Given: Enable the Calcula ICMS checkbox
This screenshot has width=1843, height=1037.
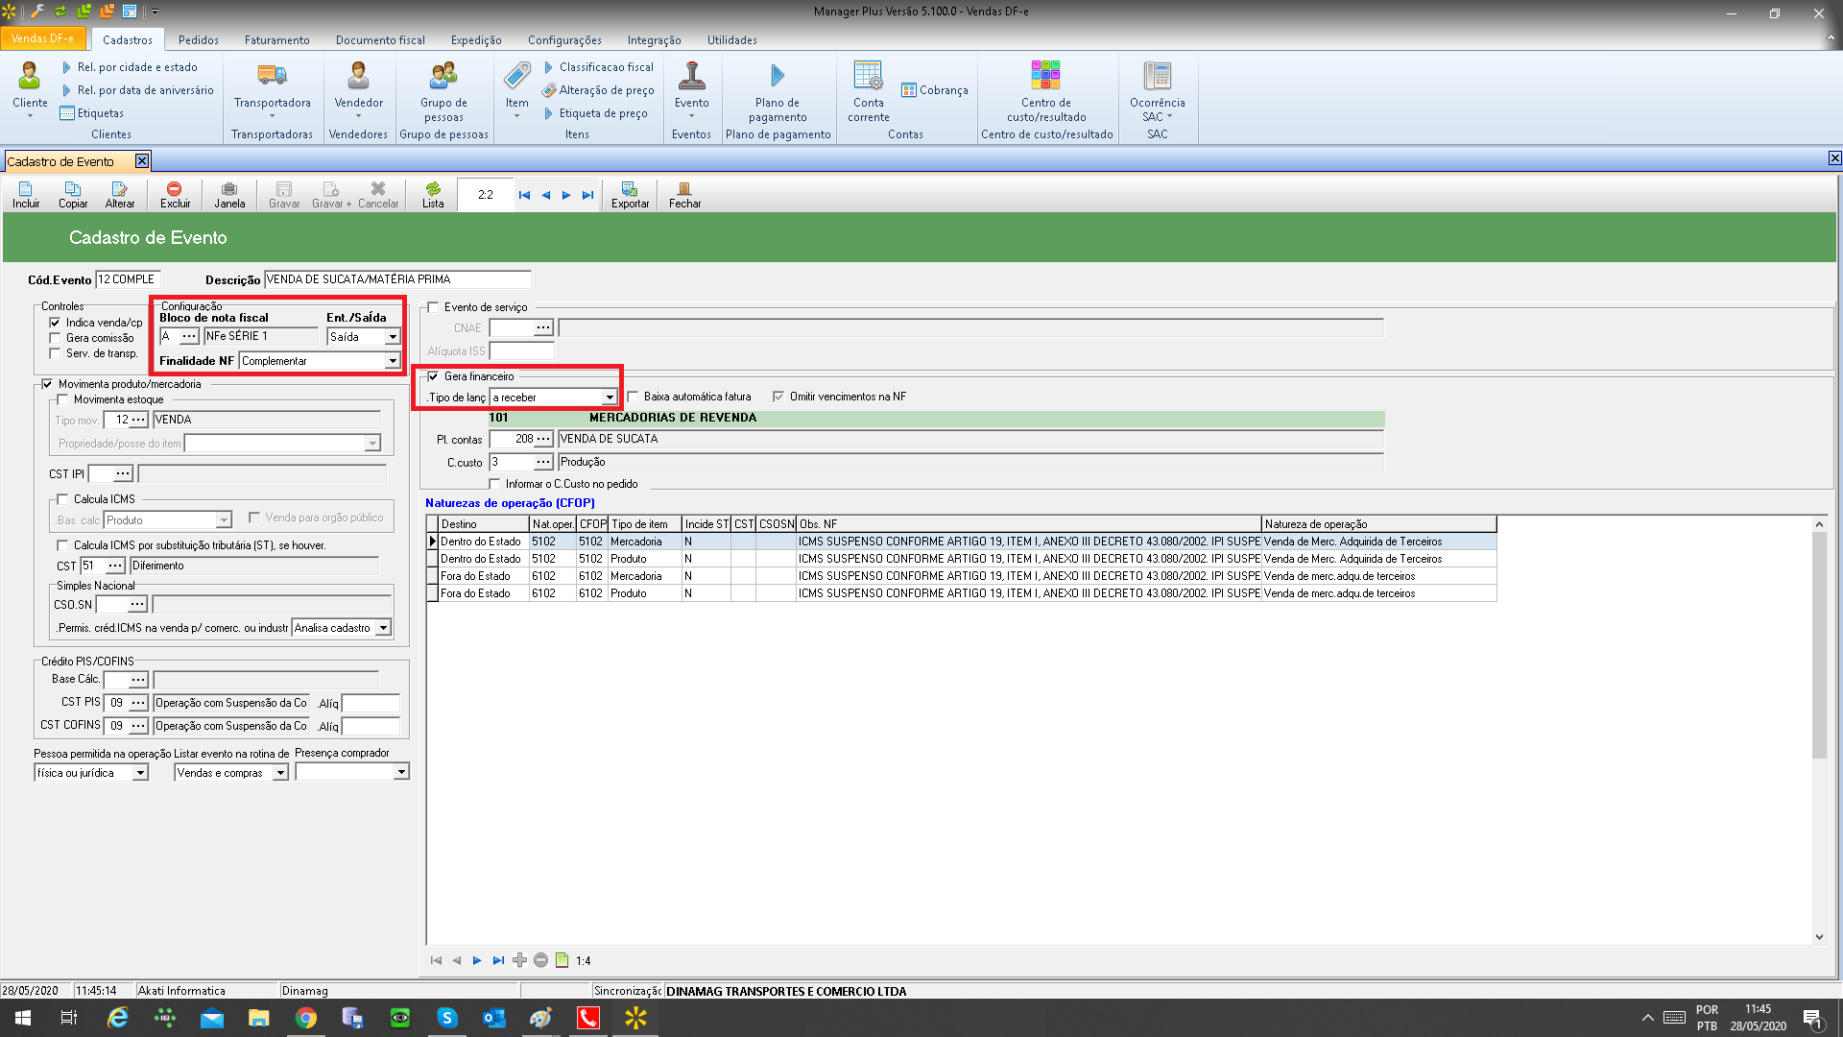Looking at the screenshot, I should [x=63, y=499].
